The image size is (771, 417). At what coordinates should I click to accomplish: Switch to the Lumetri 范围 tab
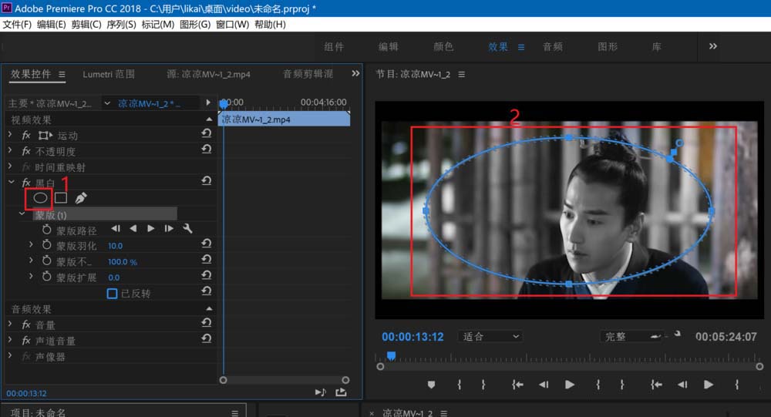tap(109, 74)
